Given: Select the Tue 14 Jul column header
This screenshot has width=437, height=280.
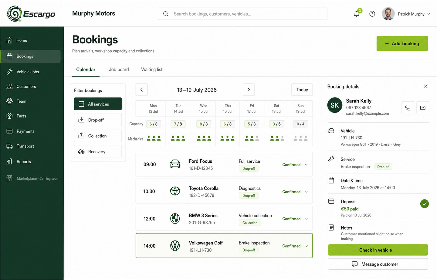Looking at the screenshot, I should pos(178,109).
